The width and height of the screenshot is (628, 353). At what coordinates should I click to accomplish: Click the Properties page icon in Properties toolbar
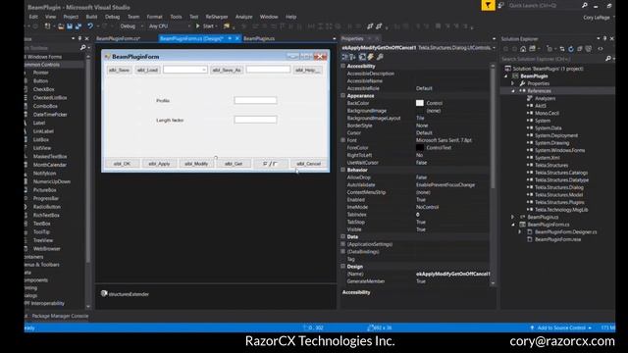(362, 57)
